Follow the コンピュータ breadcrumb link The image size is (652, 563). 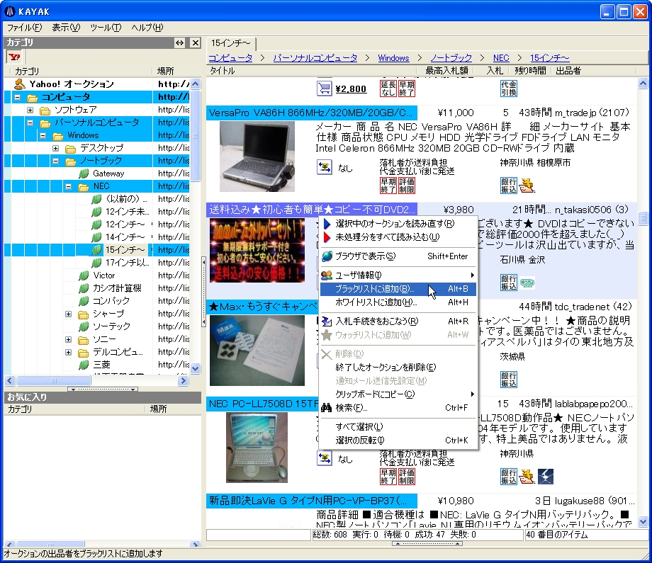pos(230,58)
